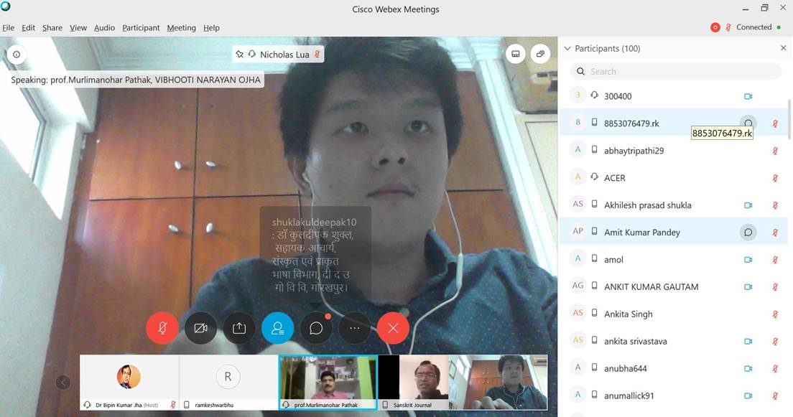The height and width of the screenshot is (417, 793).
Task: Select participant ankita srivastava
Action: pyautogui.click(x=673, y=341)
